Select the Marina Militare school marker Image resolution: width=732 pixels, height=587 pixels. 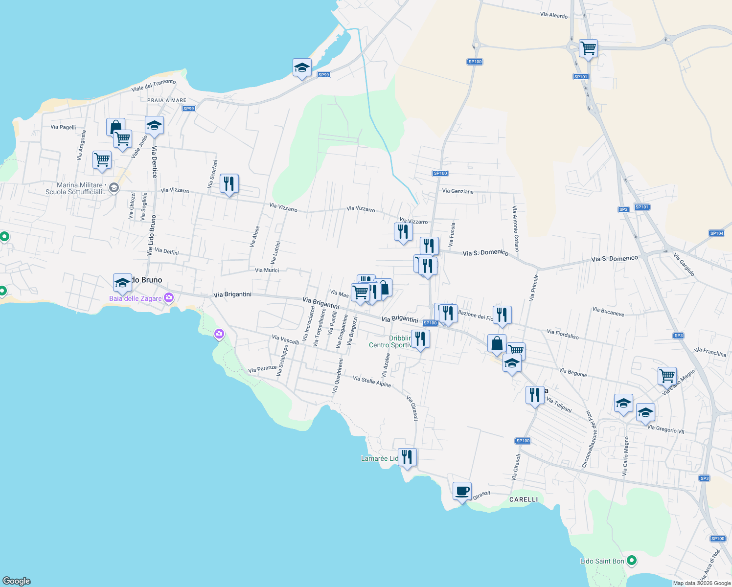tap(114, 188)
